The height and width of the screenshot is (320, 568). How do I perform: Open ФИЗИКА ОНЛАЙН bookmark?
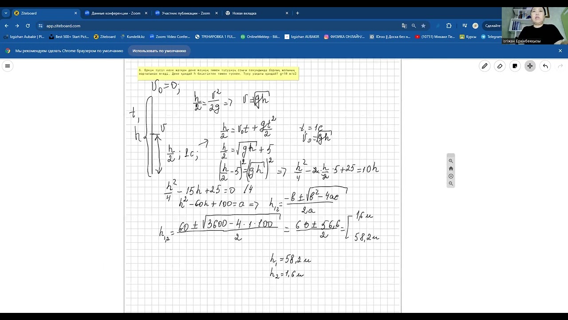click(x=344, y=37)
